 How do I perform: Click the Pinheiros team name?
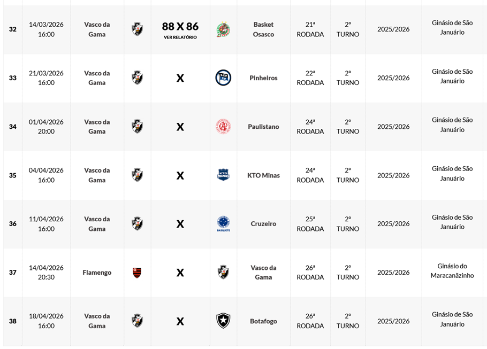[x=263, y=78]
